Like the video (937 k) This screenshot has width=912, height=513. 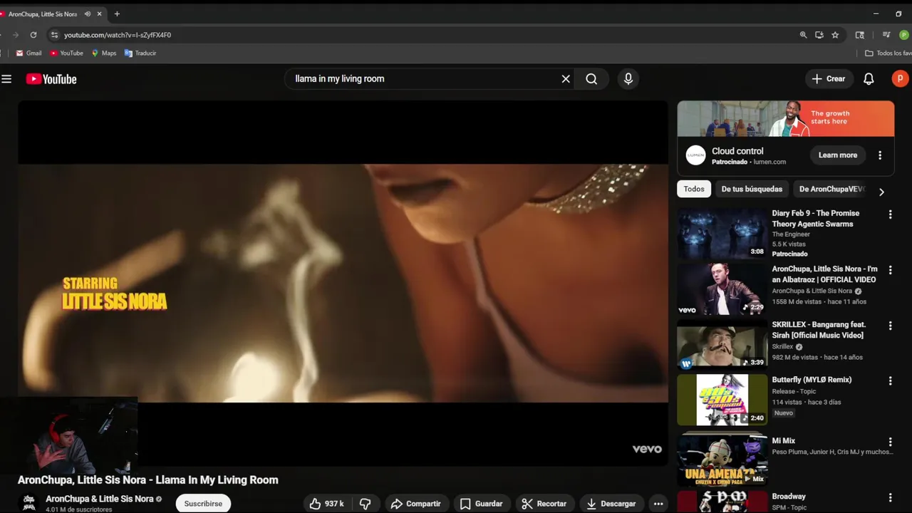pyautogui.click(x=327, y=504)
